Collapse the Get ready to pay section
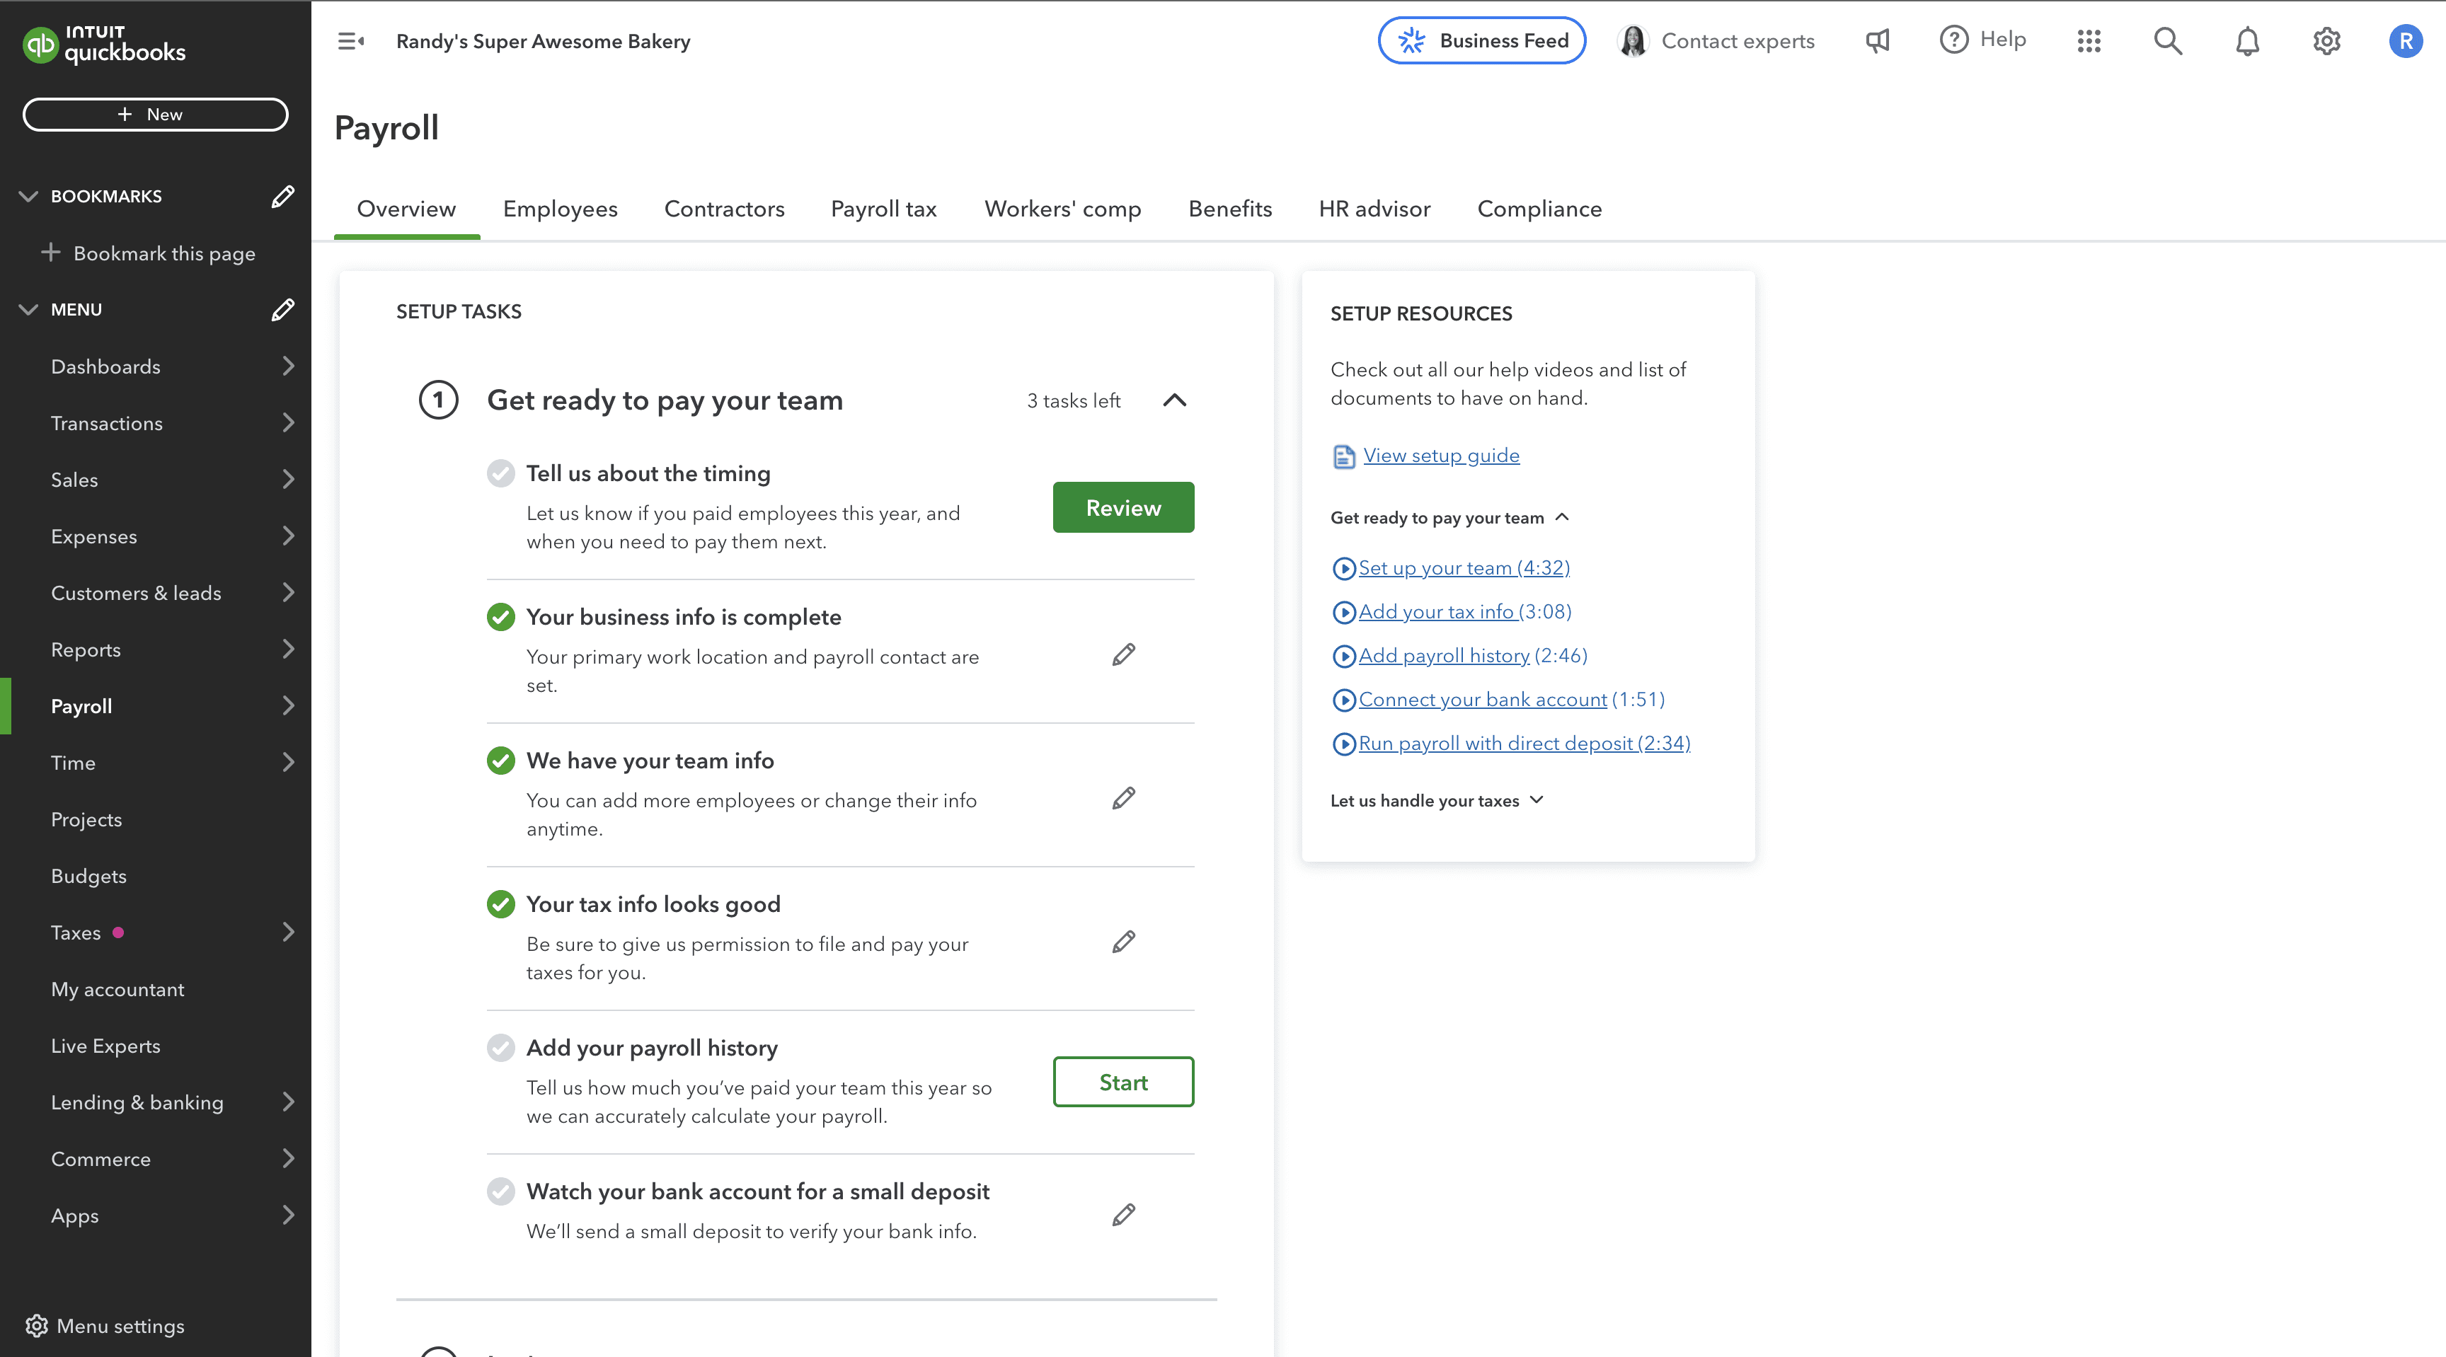 (x=1175, y=400)
